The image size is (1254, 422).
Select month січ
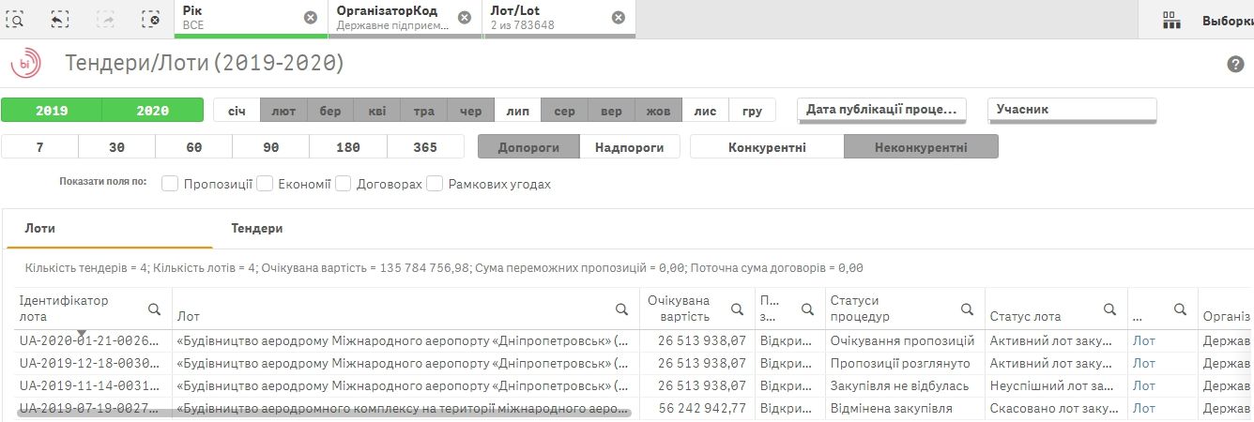click(237, 111)
